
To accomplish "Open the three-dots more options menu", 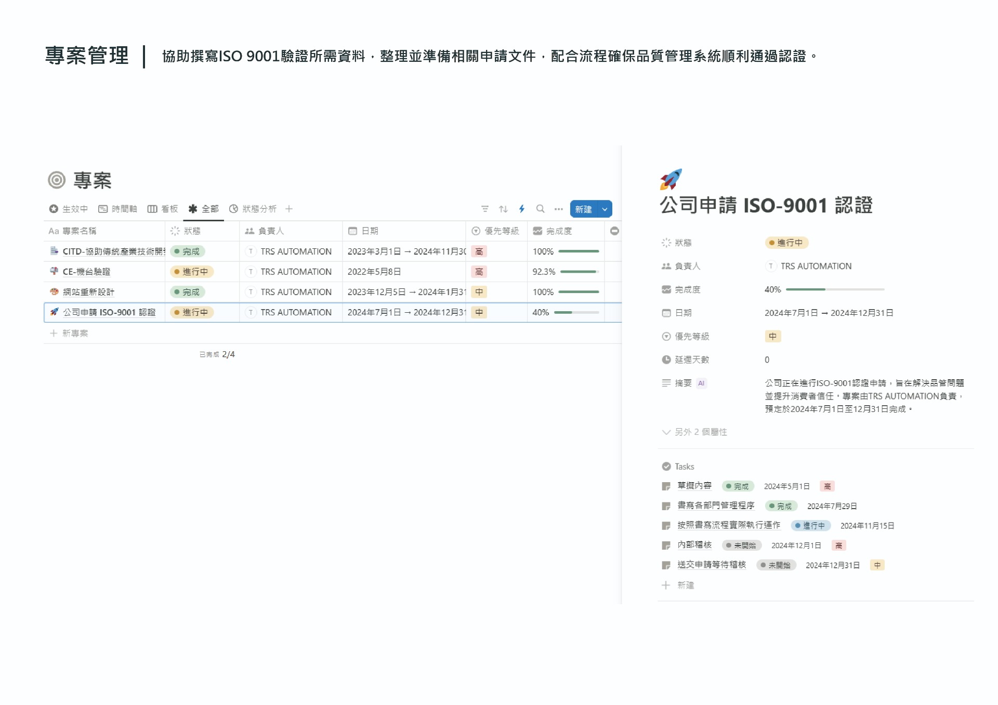I will (x=558, y=209).
